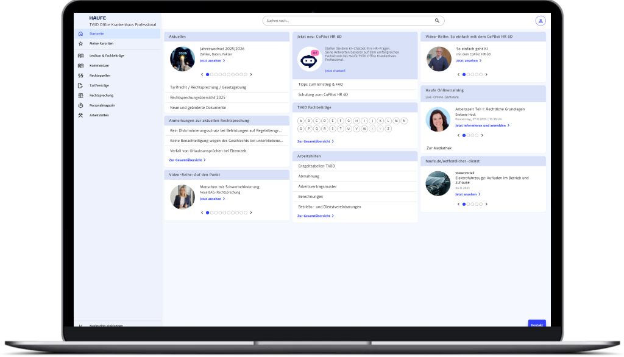Viewport: 624px width, 357px height.
Task: Open Meine Favoriten star icon
Action: click(x=80, y=44)
